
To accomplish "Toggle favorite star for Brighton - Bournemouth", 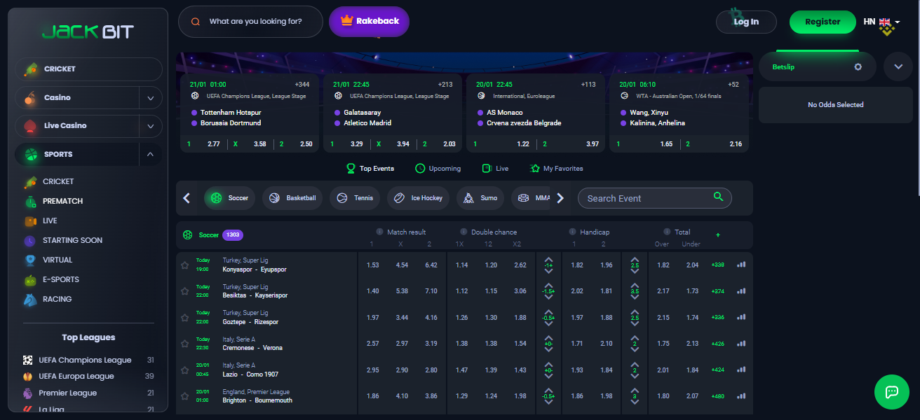I will point(185,396).
